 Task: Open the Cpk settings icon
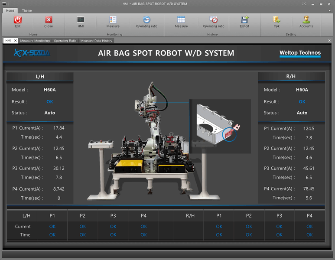tap(276, 20)
